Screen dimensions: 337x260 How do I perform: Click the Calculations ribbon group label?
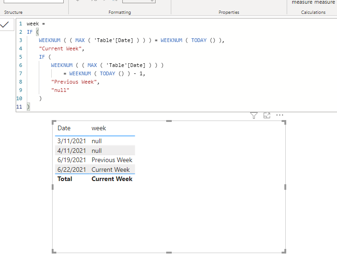[x=313, y=12]
